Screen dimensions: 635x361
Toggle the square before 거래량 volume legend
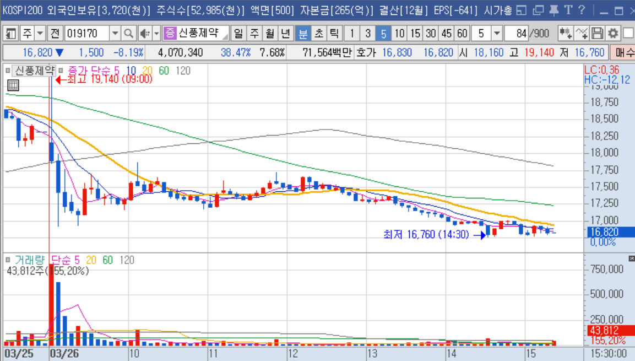(8, 260)
